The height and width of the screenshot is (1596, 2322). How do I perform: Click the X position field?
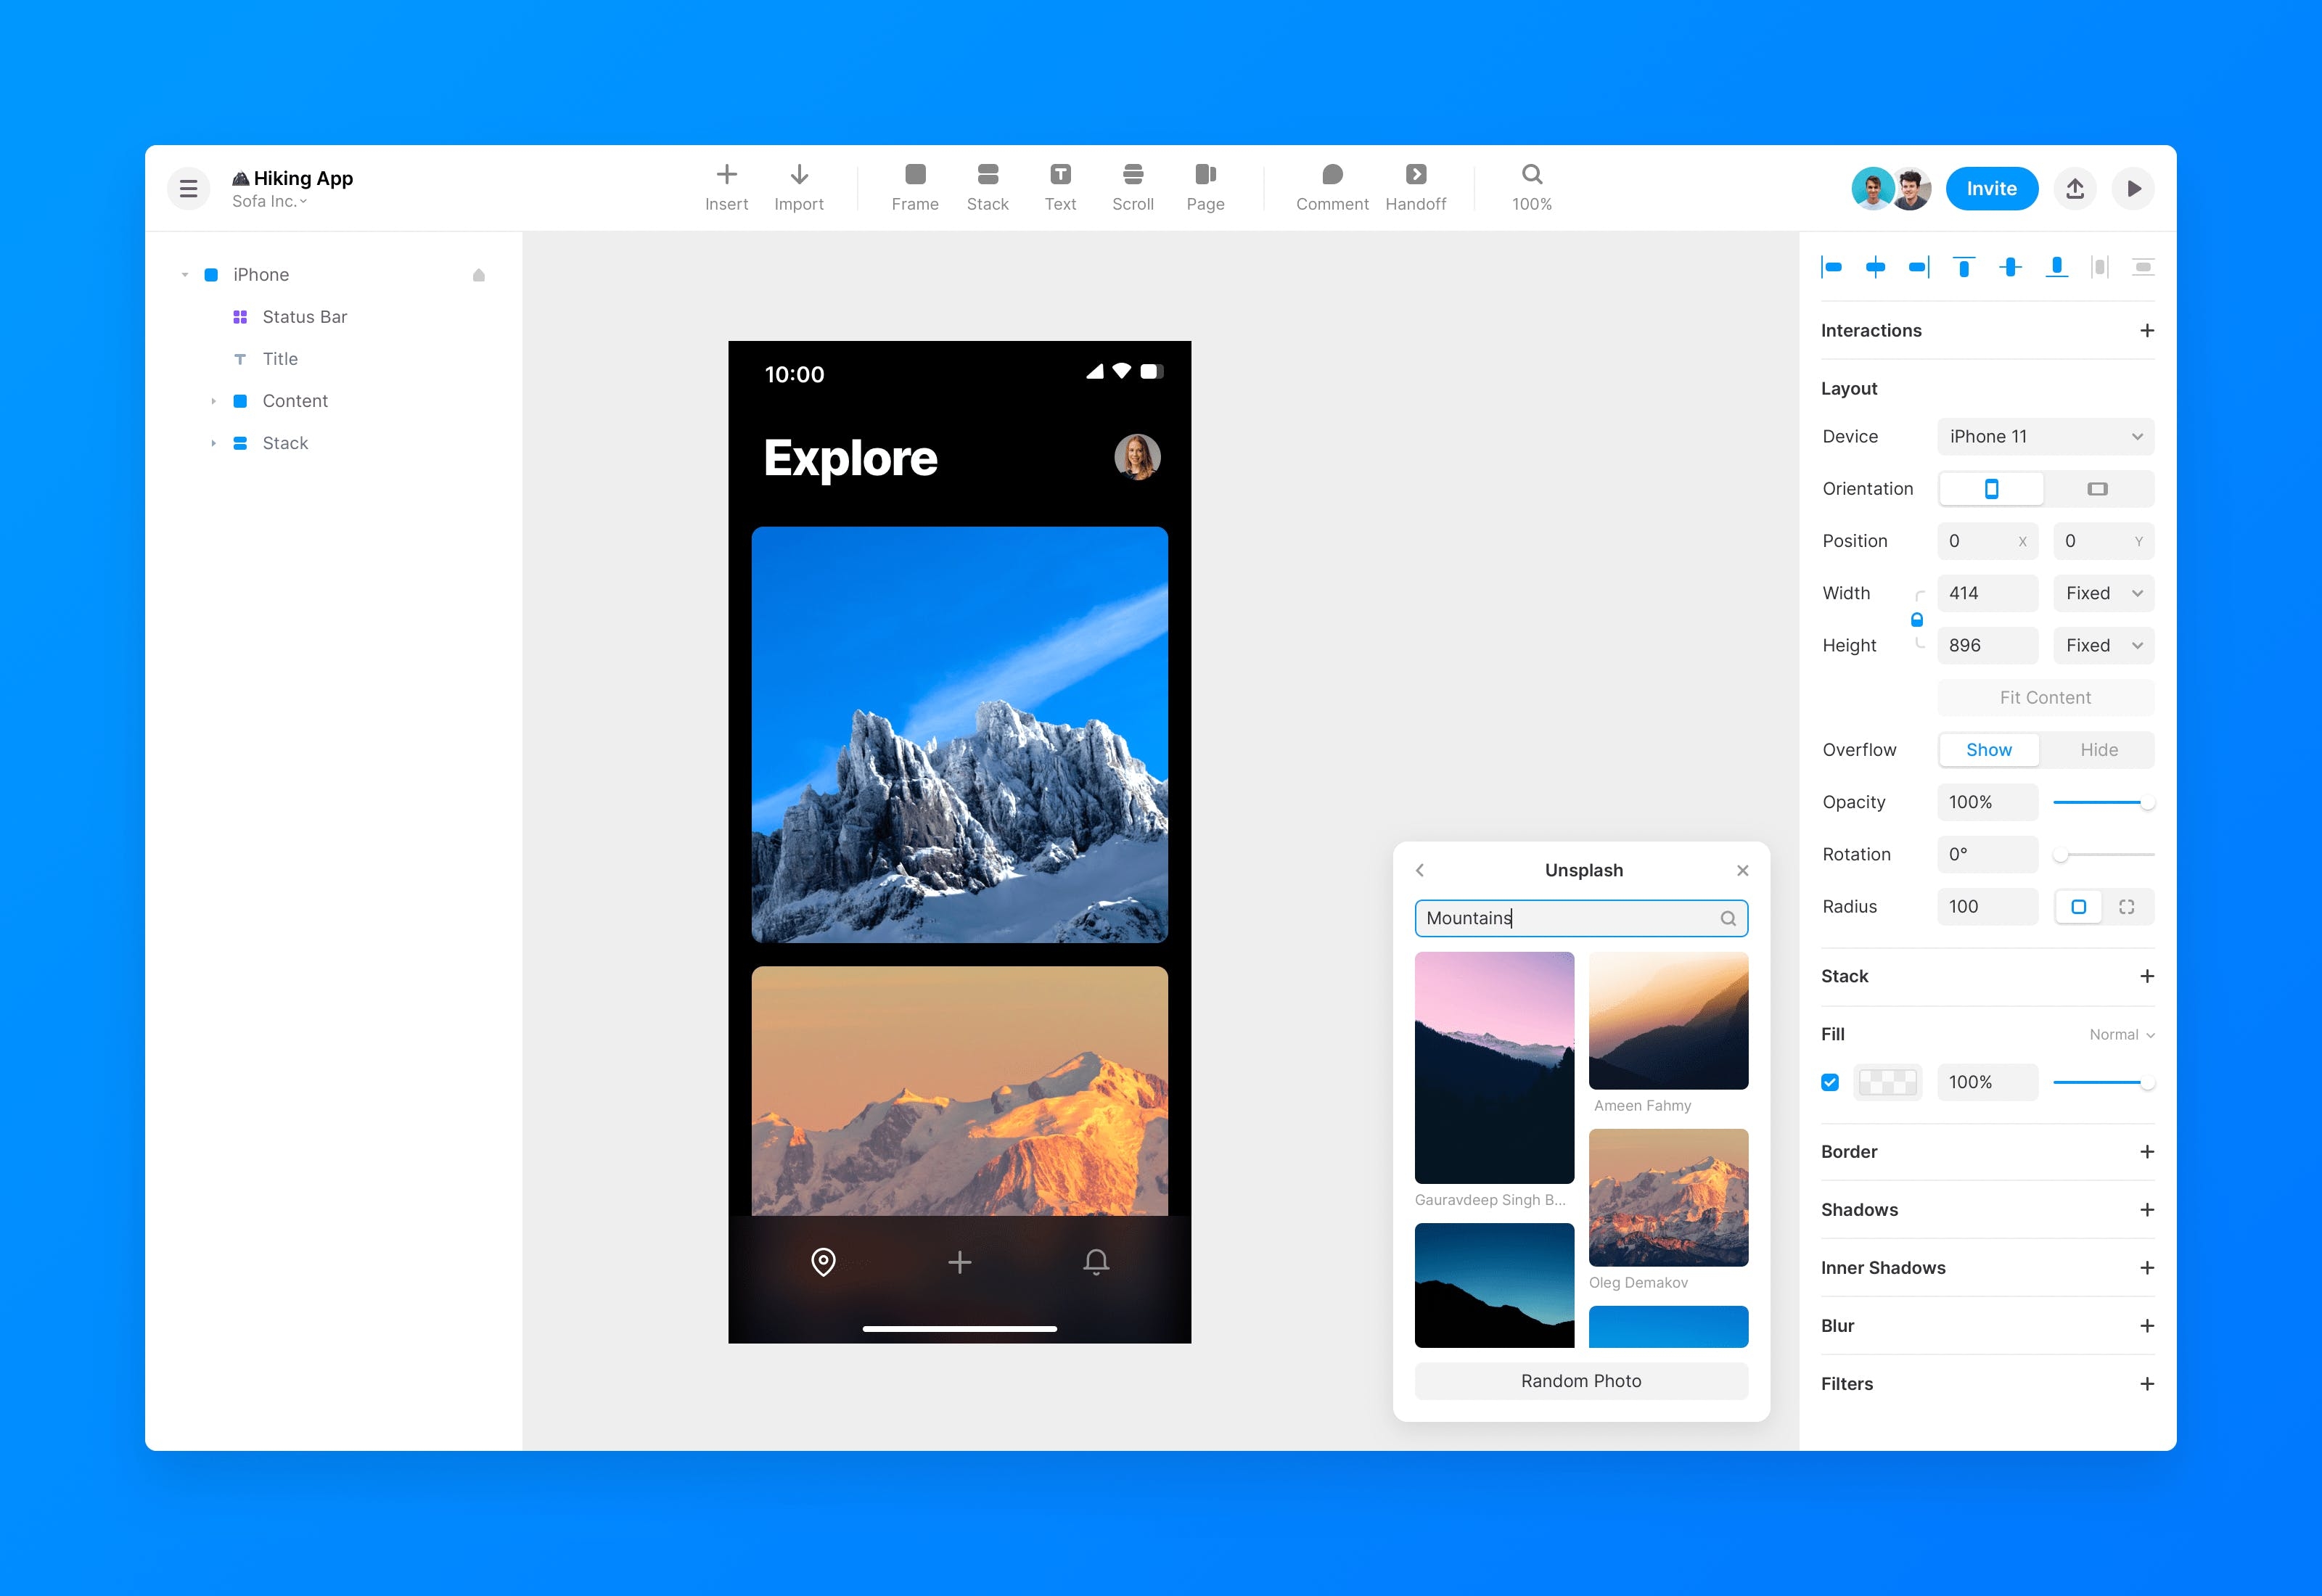1987,541
